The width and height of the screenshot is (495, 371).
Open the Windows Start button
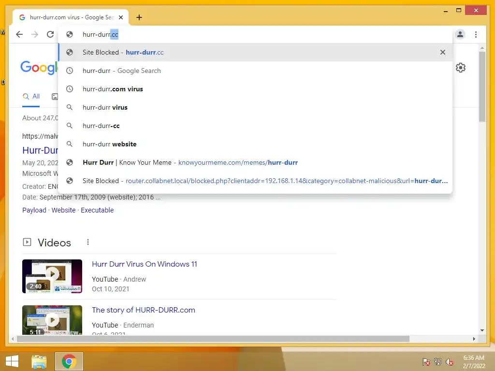[x=12, y=361]
